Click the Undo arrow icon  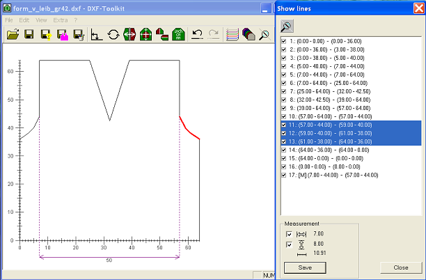197,33
